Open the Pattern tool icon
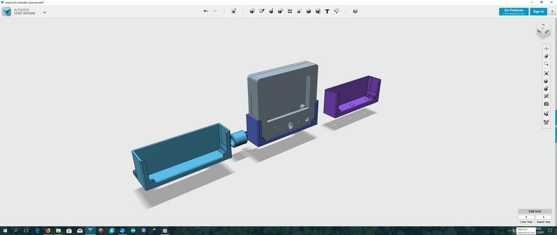Image resolution: width=557 pixels, height=235 pixels. point(290,11)
